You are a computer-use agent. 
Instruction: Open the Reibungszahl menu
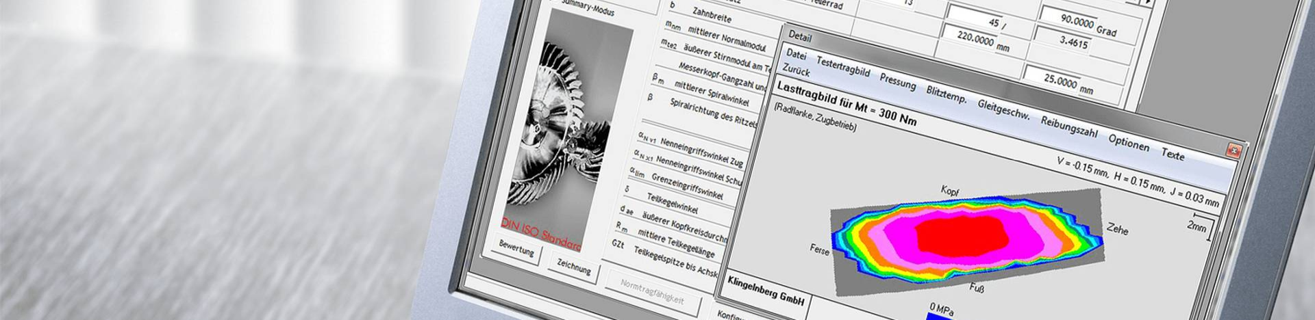pyautogui.click(x=1069, y=127)
